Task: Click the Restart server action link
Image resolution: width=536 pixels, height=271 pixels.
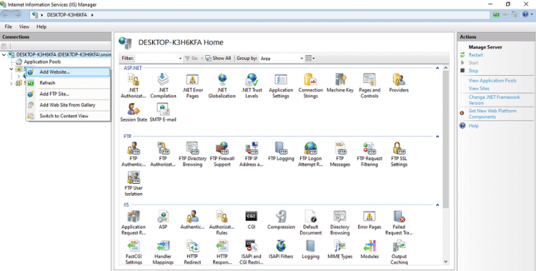Action: point(475,54)
